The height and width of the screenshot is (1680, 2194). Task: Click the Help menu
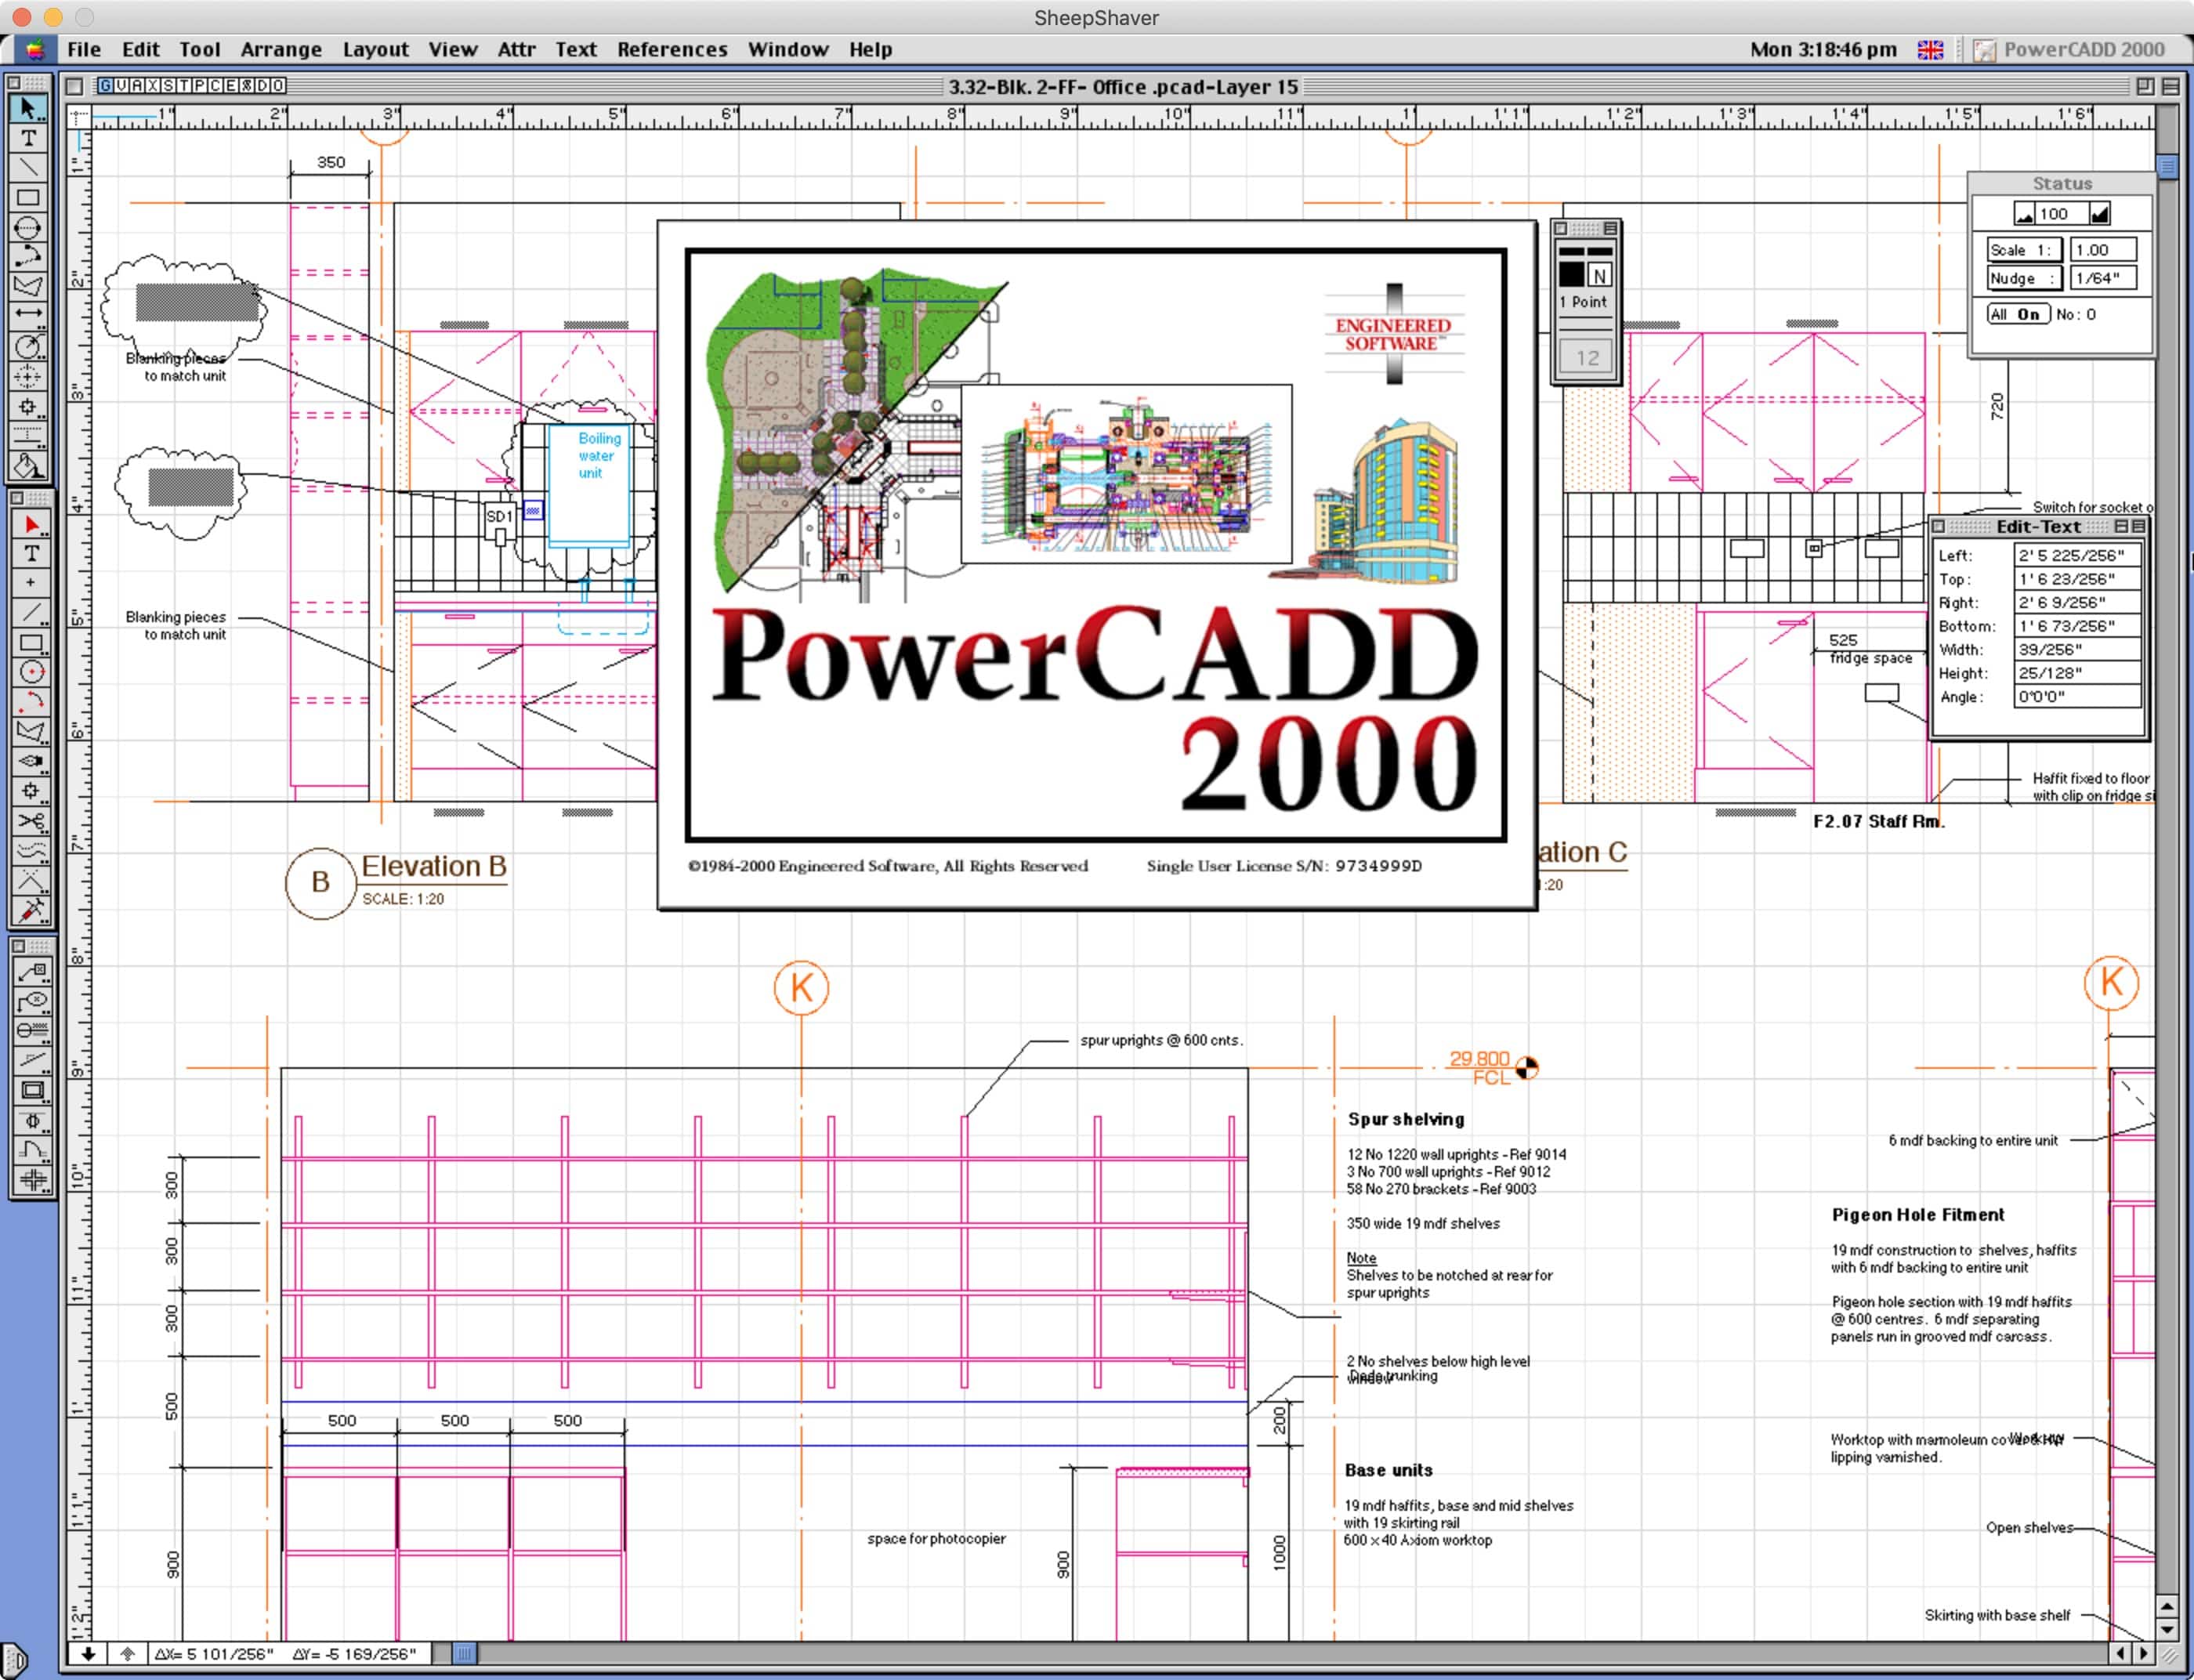click(870, 49)
